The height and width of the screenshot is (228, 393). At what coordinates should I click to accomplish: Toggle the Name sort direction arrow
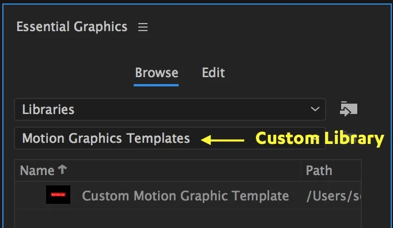click(x=62, y=170)
